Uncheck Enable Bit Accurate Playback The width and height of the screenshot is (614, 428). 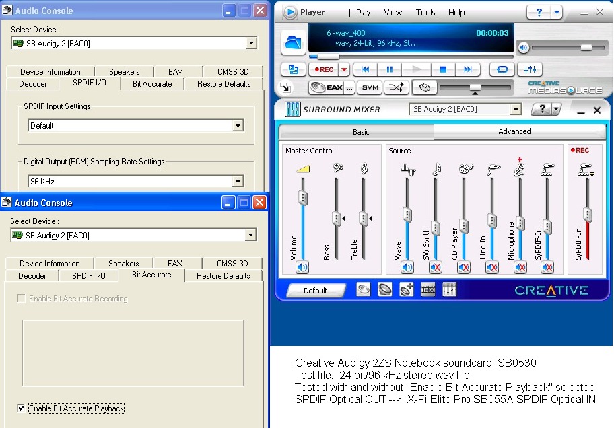22,408
